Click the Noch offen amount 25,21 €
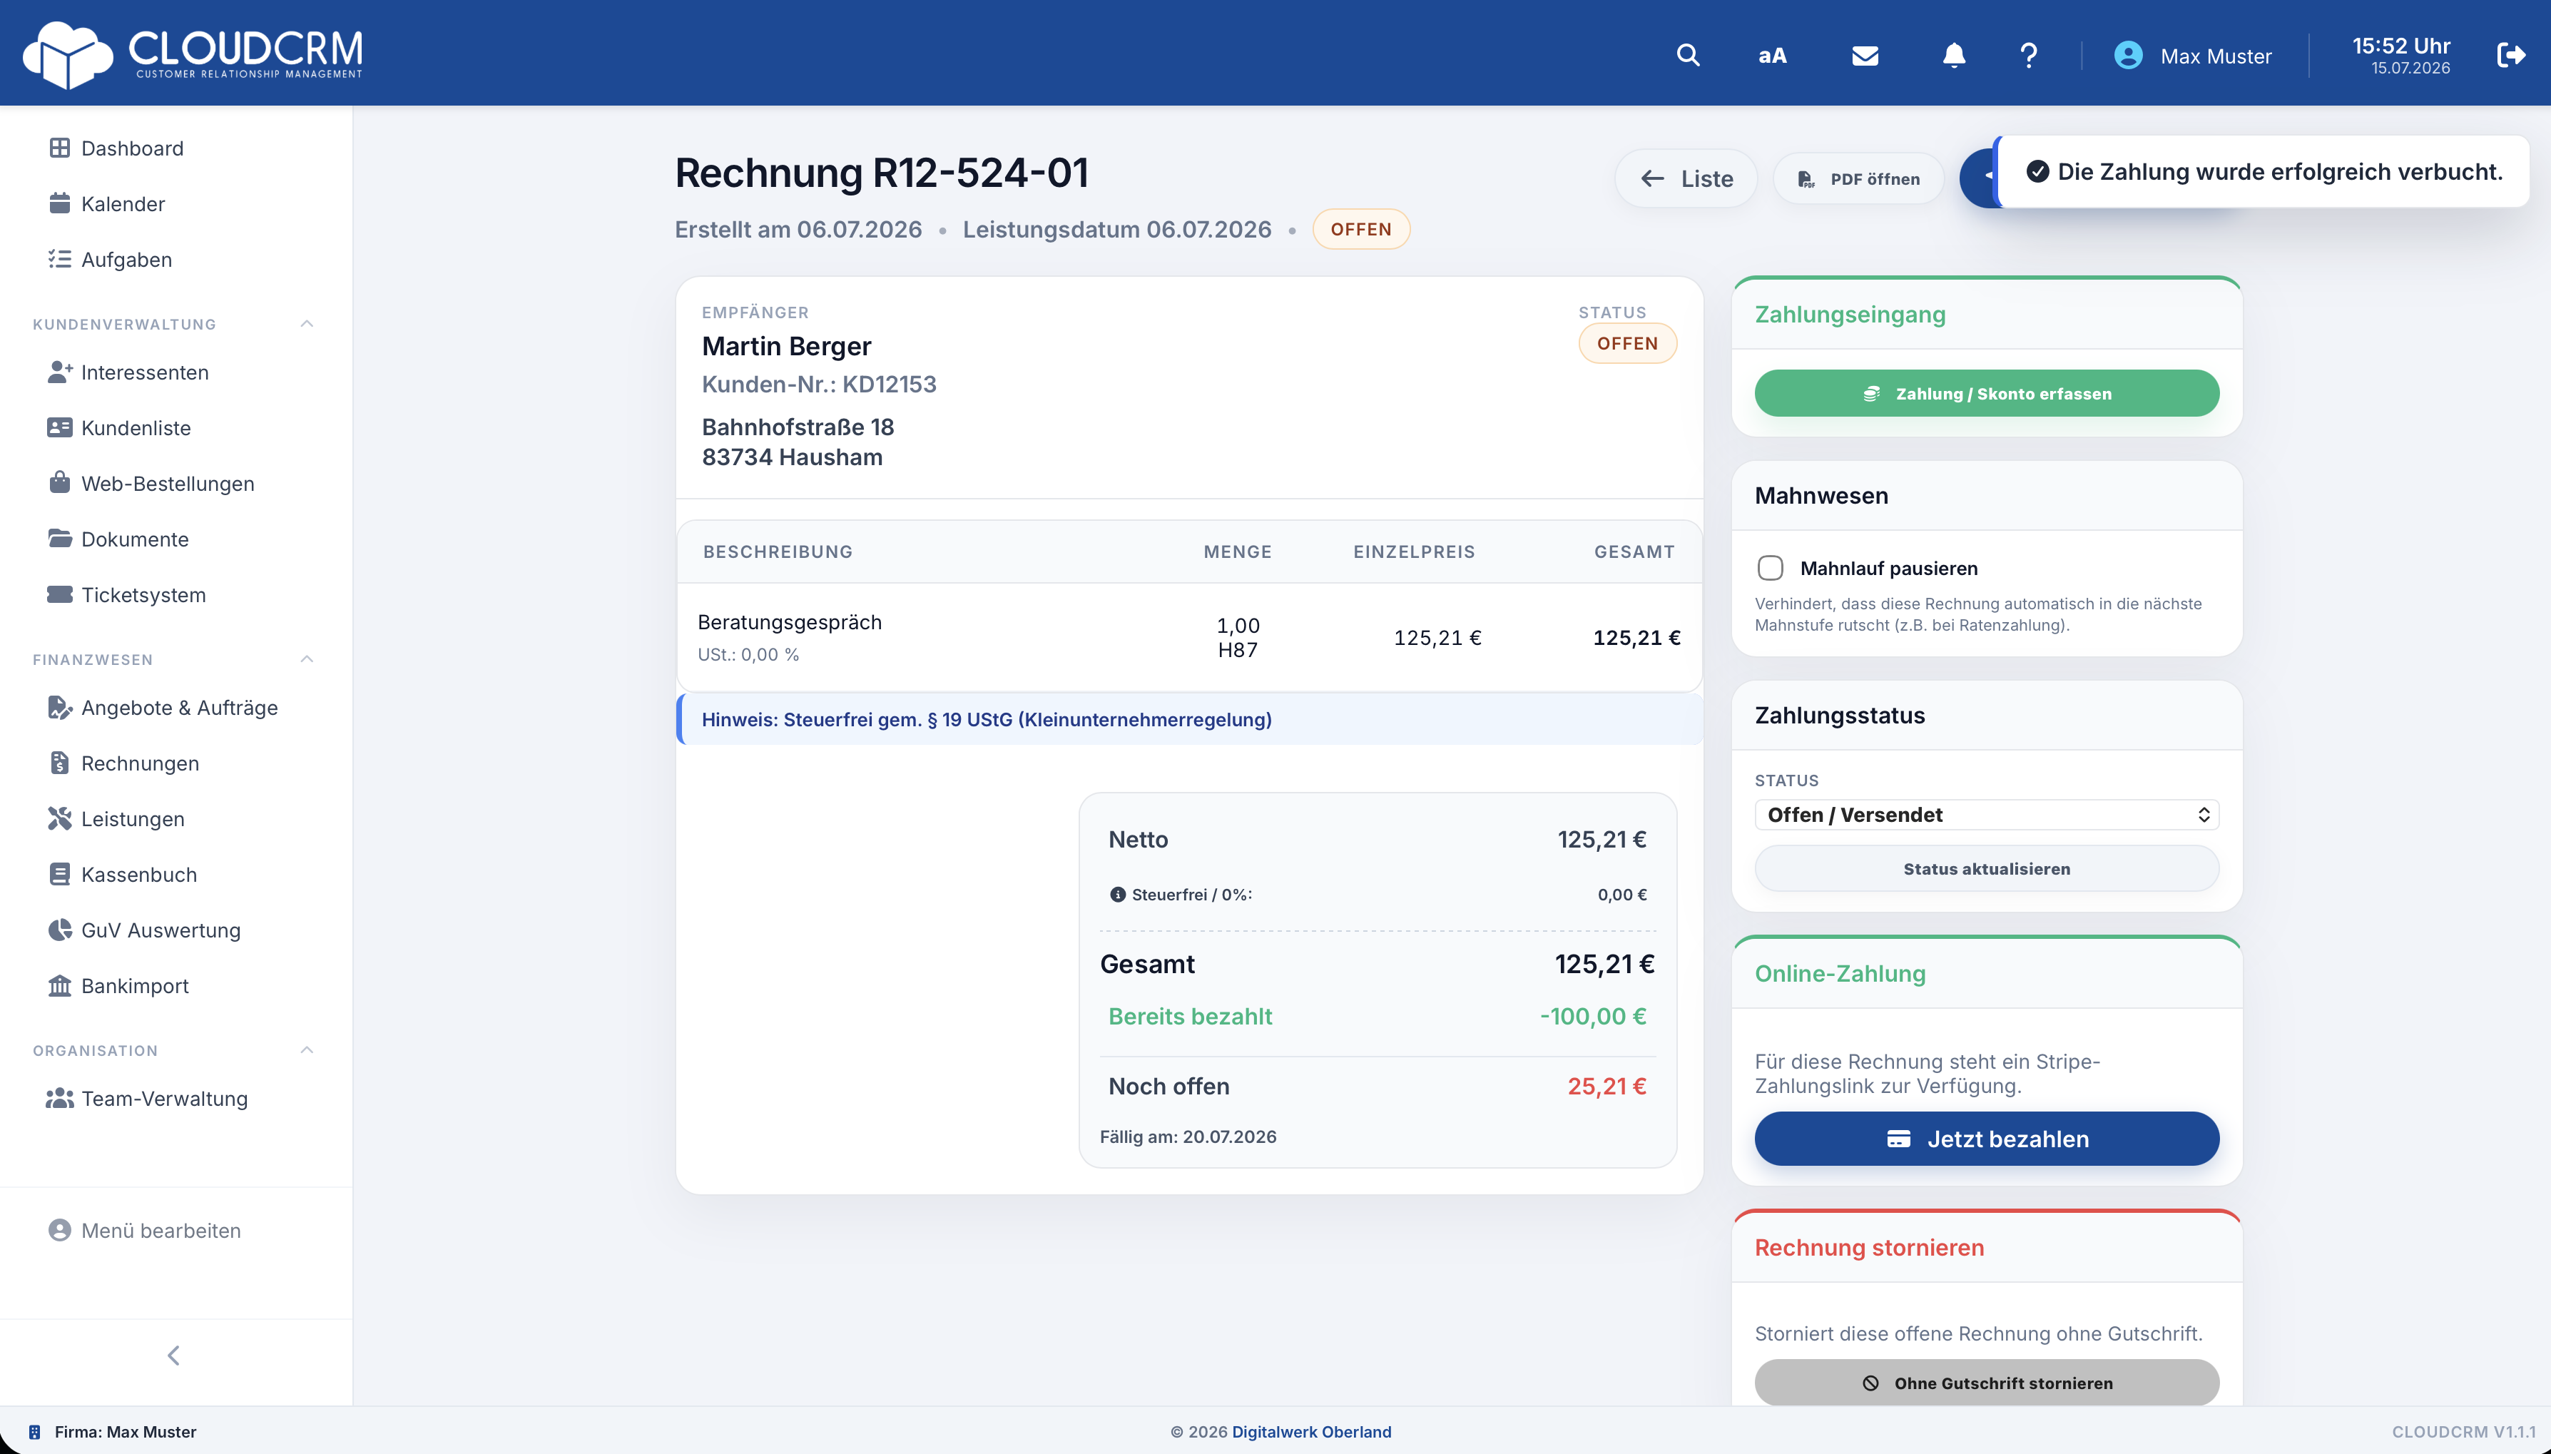 pos(1606,1087)
